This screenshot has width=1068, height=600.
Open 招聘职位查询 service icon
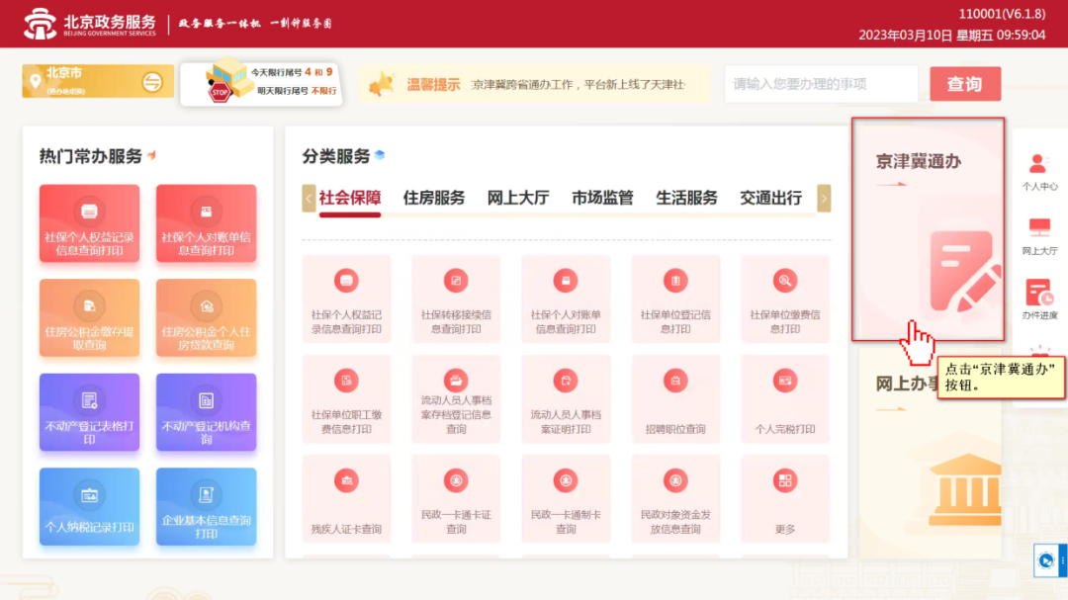coord(675,381)
